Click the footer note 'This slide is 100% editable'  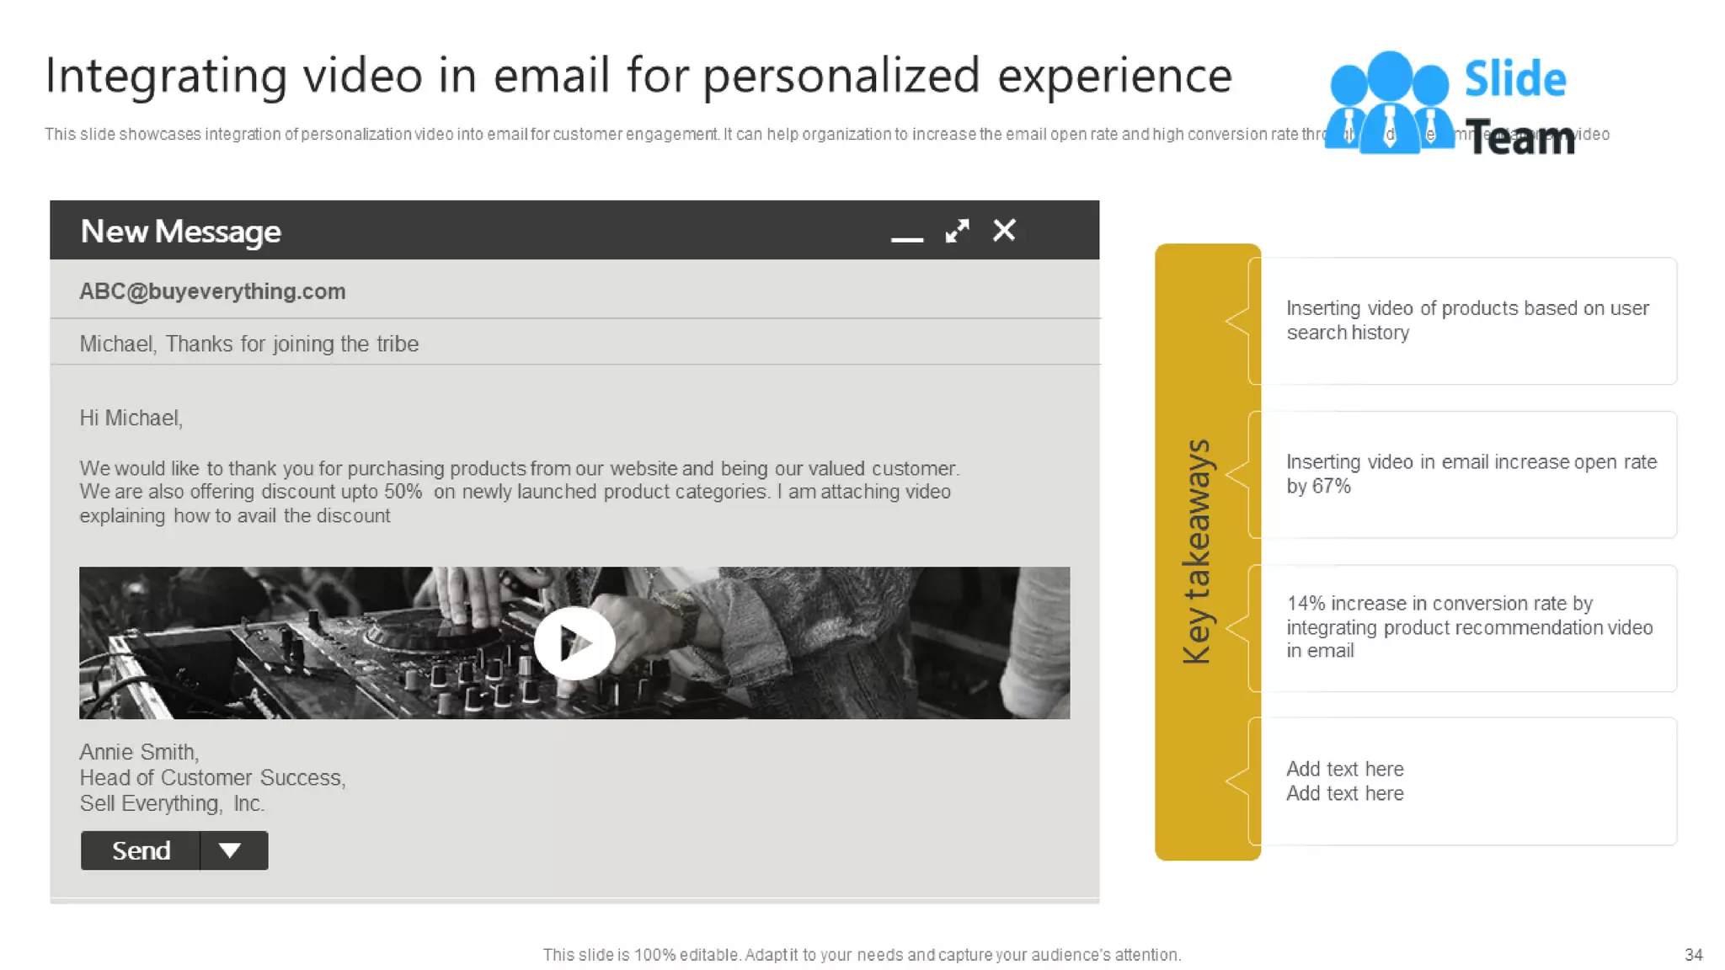[862, 955]
